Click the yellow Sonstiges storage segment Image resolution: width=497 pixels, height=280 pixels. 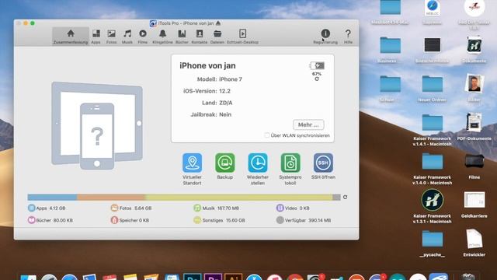pos(239,197)
